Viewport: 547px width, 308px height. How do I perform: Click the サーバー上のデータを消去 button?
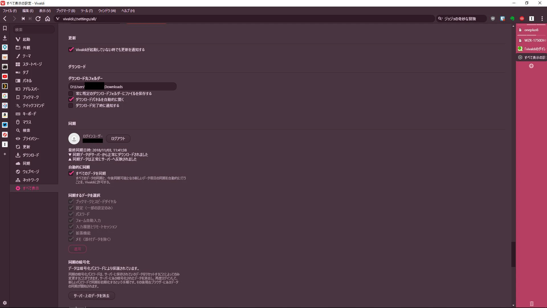[x=91, y=296]
